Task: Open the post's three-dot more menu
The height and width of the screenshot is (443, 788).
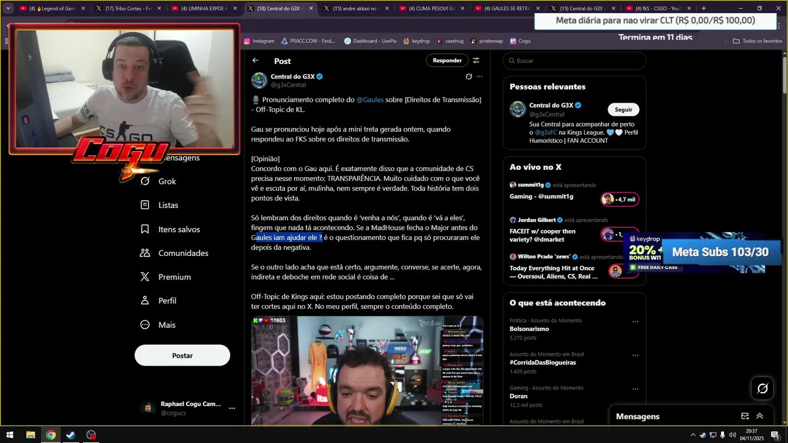Action: point(480,77)
